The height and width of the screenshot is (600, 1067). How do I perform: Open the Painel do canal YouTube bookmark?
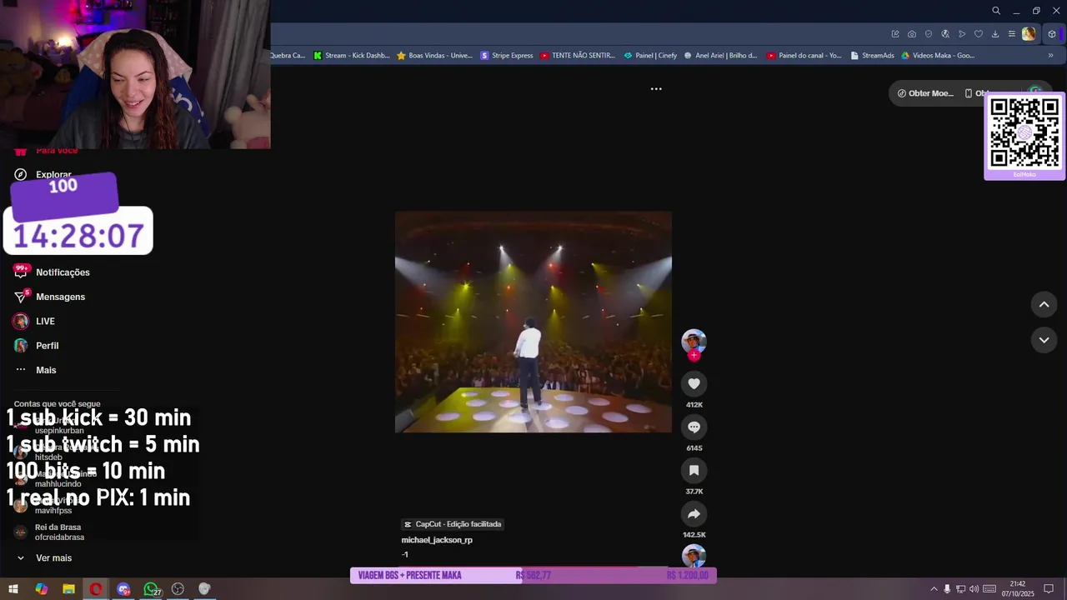[x=804, y=56]
